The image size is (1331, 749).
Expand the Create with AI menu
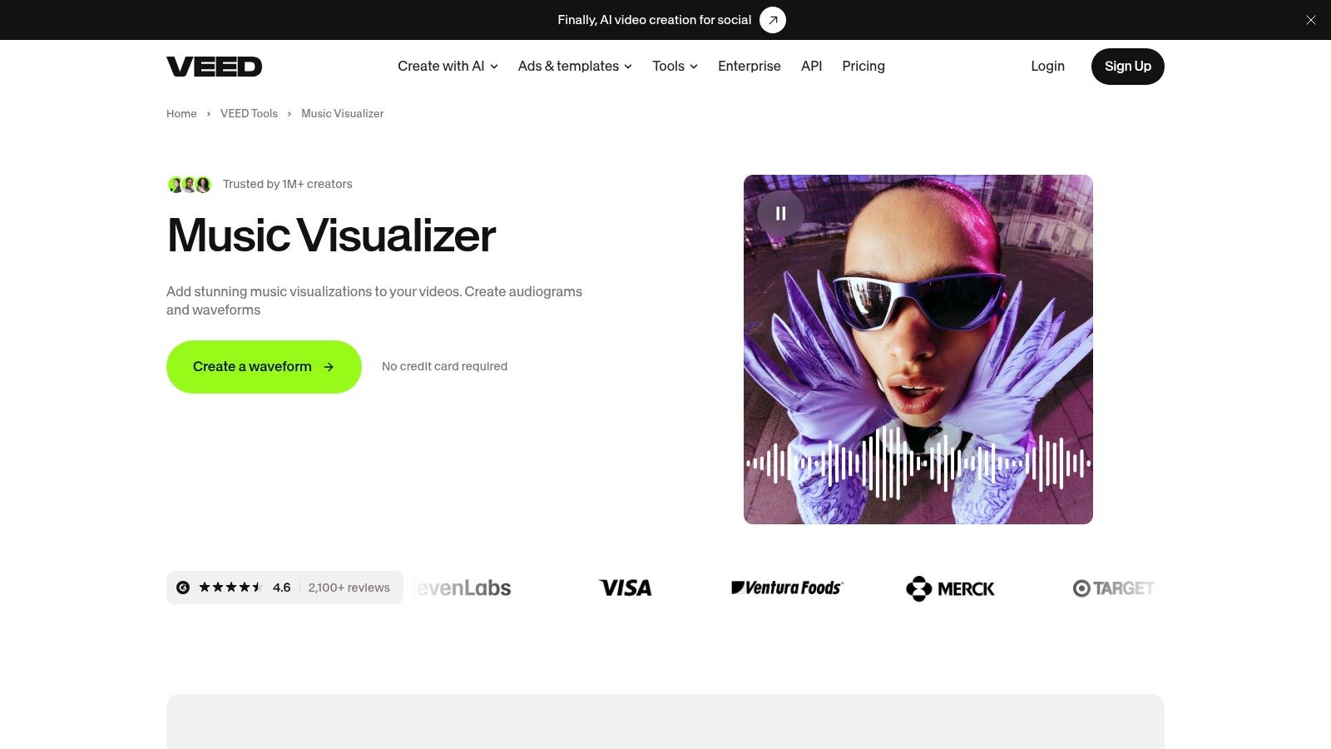(448, 66)
